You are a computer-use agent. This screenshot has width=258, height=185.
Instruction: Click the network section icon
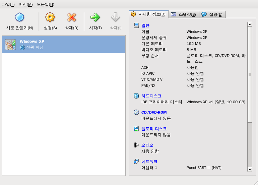coord(136,162)
